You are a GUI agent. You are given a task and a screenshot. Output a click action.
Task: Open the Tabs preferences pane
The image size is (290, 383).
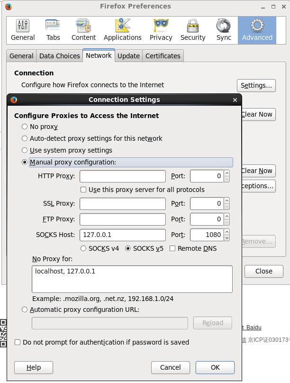53,30
